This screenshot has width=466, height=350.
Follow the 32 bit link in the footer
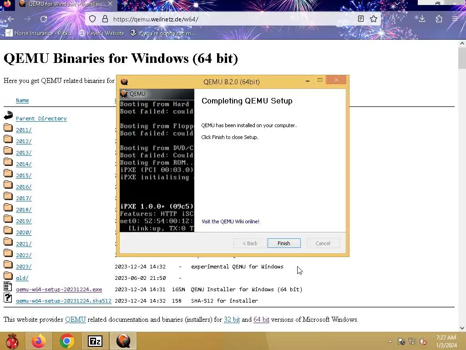232,319
